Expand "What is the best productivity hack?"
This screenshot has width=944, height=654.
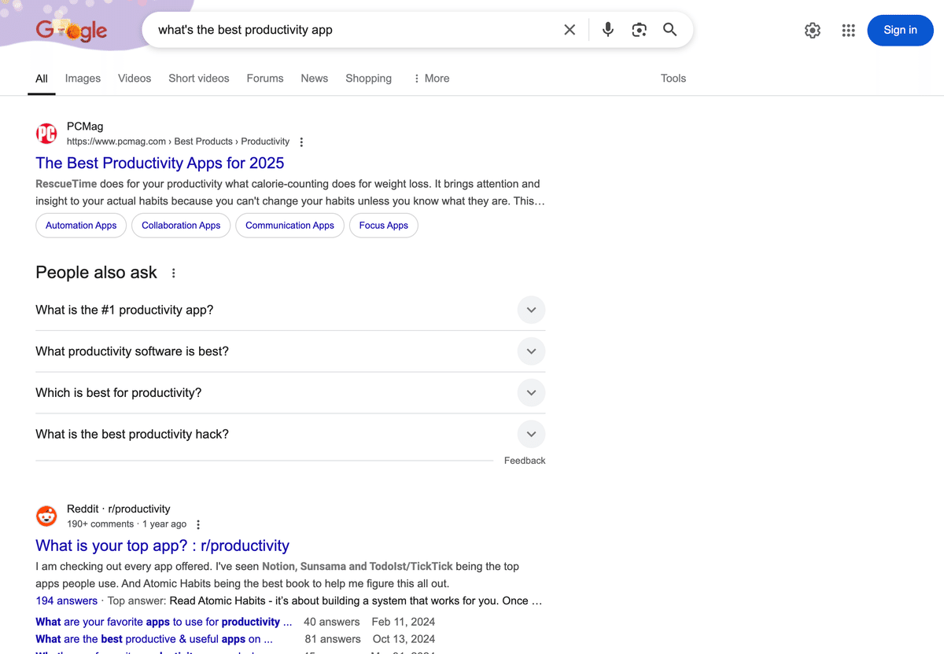531,434
